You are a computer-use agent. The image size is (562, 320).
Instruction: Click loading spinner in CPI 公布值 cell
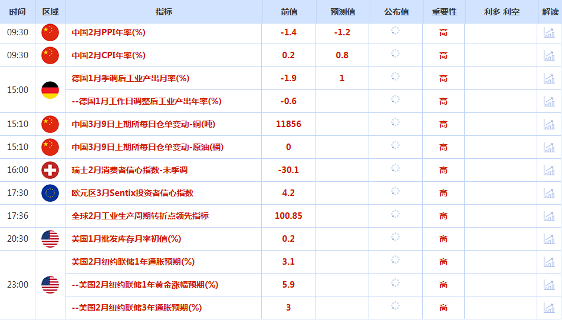click(395, 54)
